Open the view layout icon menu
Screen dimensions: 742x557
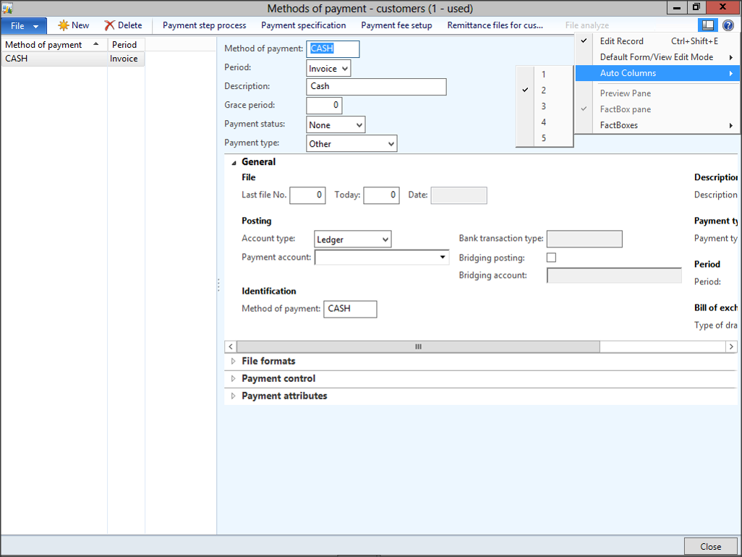708,25
